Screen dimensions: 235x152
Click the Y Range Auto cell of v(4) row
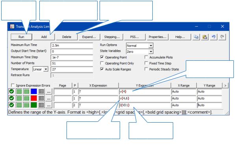[209, 91]
